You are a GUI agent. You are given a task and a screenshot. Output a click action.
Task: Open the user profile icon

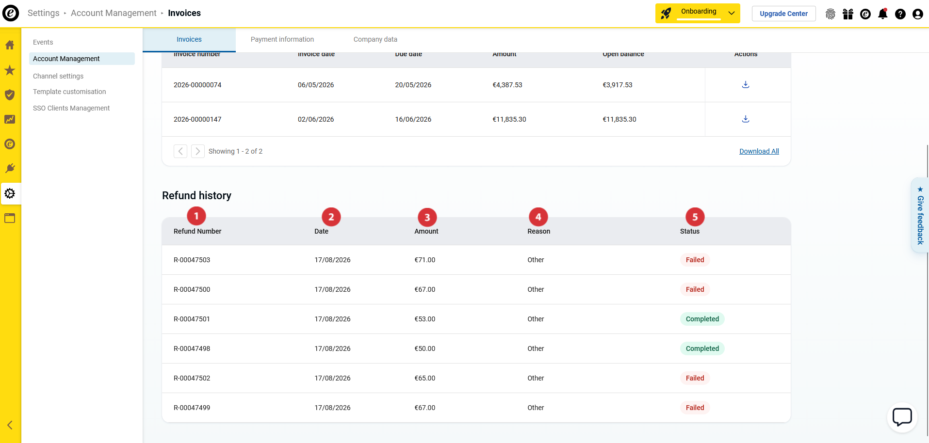click(x=918, y=14)
